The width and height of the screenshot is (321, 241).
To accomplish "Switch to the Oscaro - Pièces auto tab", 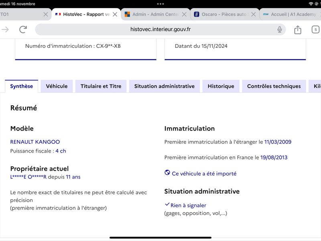I will point(225,14).
